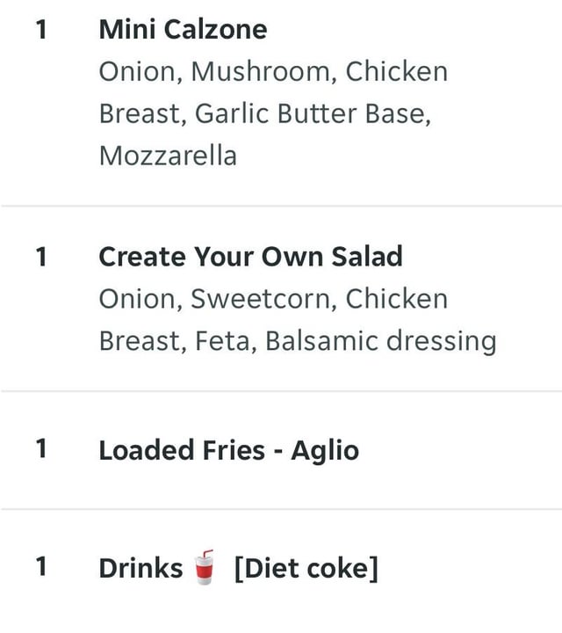This screenshot has height=633, width=562.
Task: Select the Mozzarella topping text
Action: 168,156
